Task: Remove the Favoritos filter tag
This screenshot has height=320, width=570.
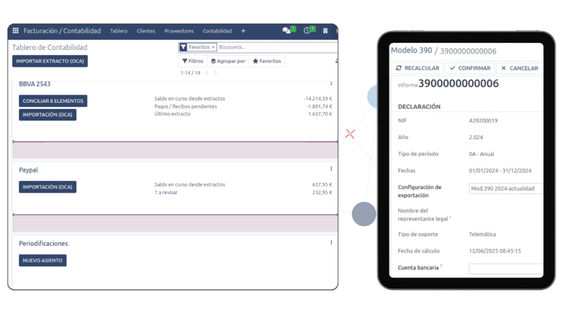Action: [213, 47]
